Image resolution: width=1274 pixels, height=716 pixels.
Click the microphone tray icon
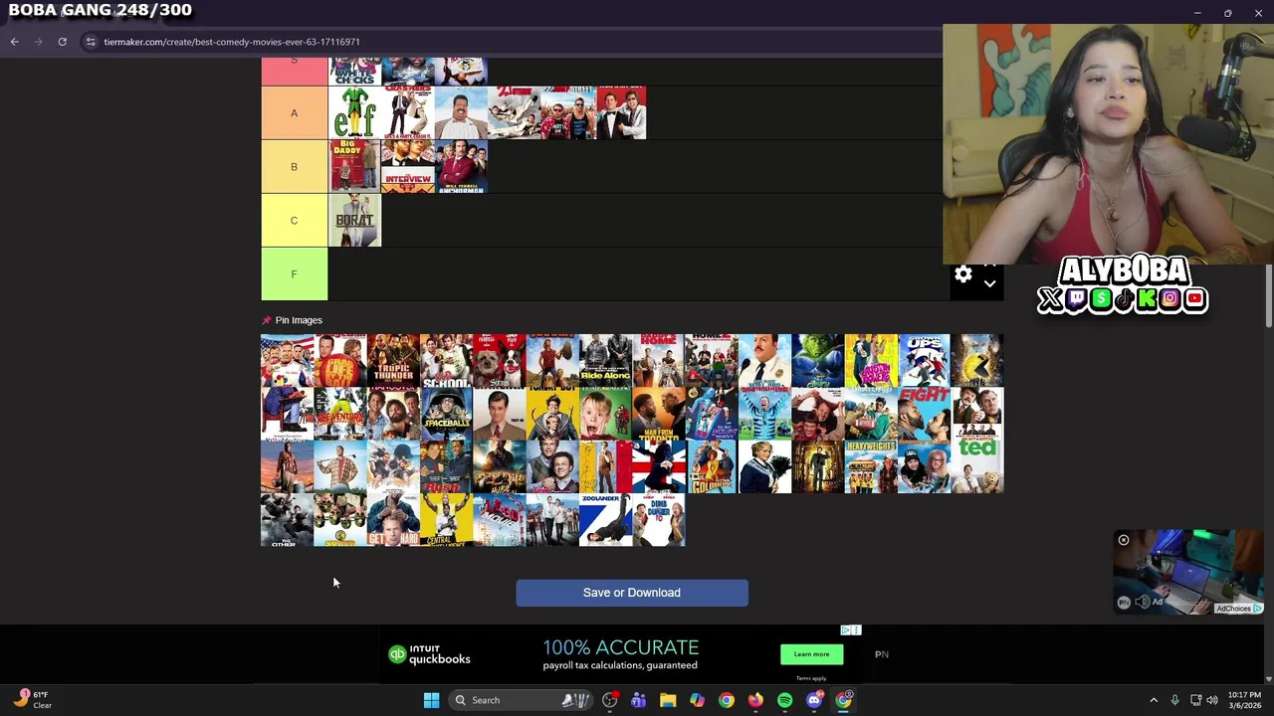1174,700
